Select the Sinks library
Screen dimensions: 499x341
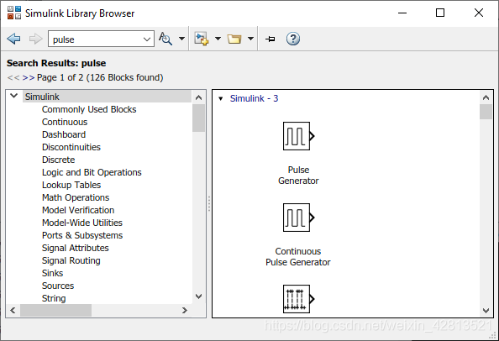[53, 273]
